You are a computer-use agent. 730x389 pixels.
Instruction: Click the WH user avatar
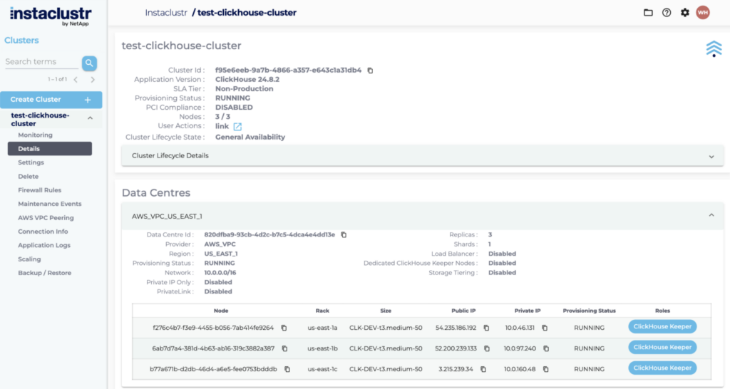tap(703, 13)
